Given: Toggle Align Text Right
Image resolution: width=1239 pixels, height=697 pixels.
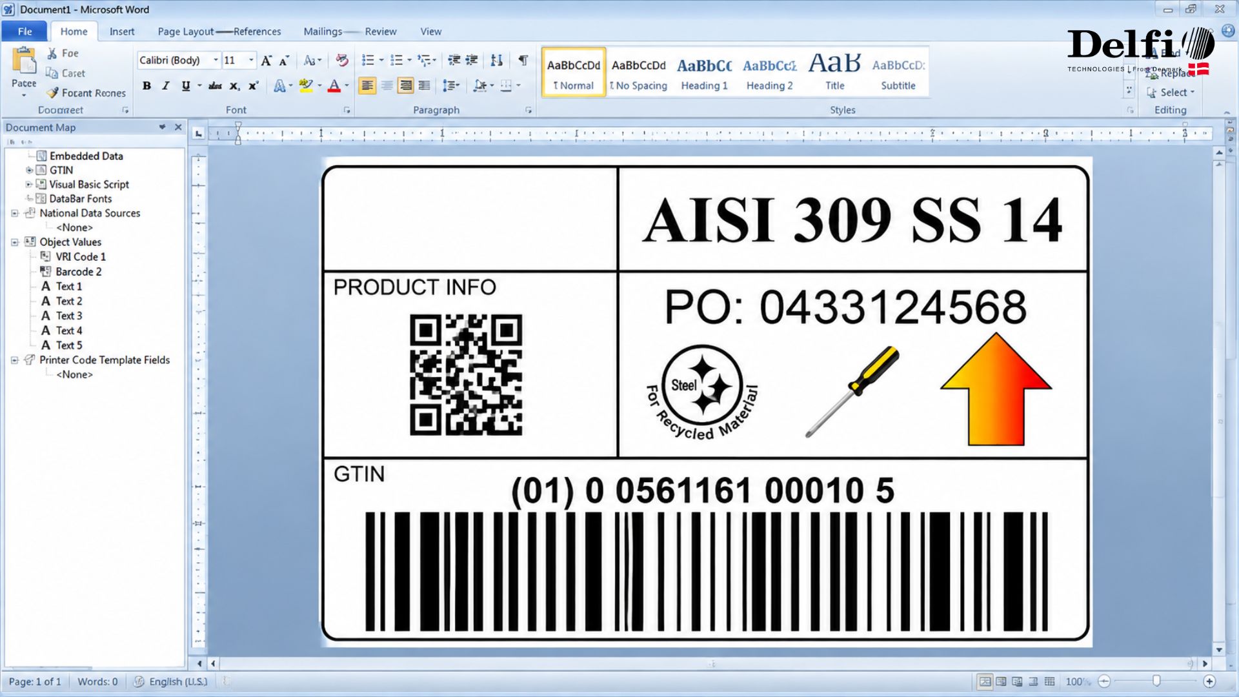Looking at the screenshot, I should point(405,85).
